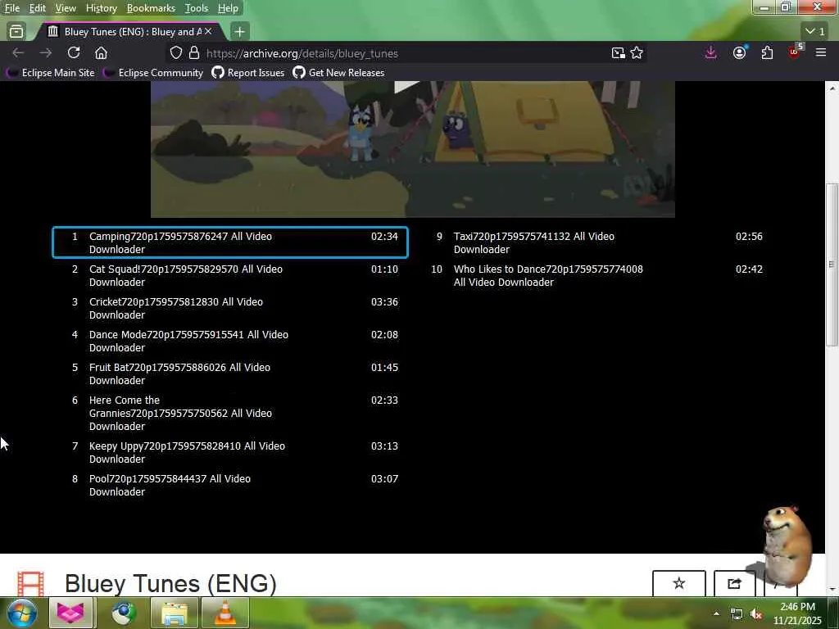Play track 6 Here Come the Grannies
The width and height of the screenshot is (839, 629).
pos(230,413)
